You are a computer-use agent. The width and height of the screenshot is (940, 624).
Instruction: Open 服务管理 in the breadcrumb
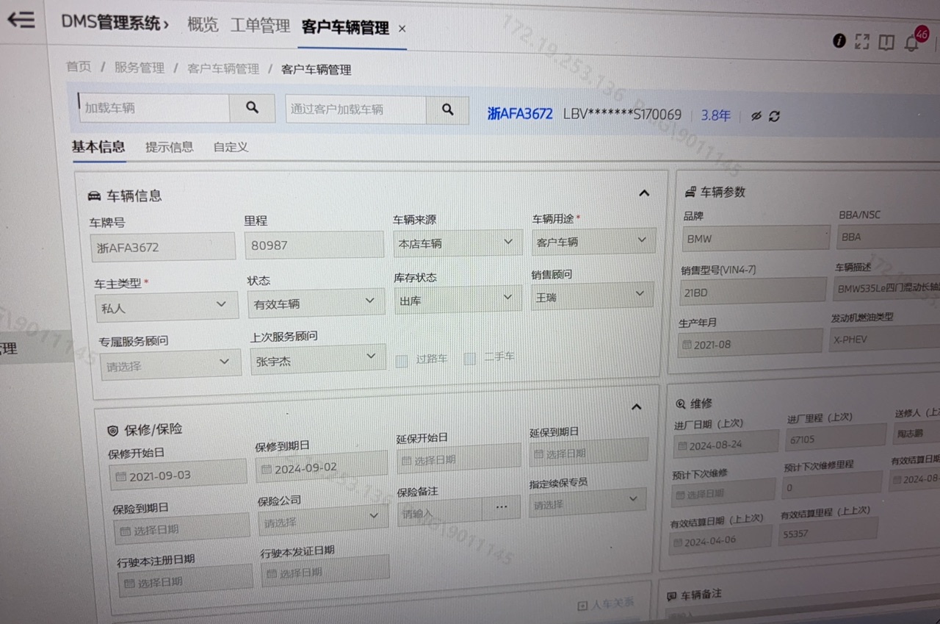tap(139, 68)
